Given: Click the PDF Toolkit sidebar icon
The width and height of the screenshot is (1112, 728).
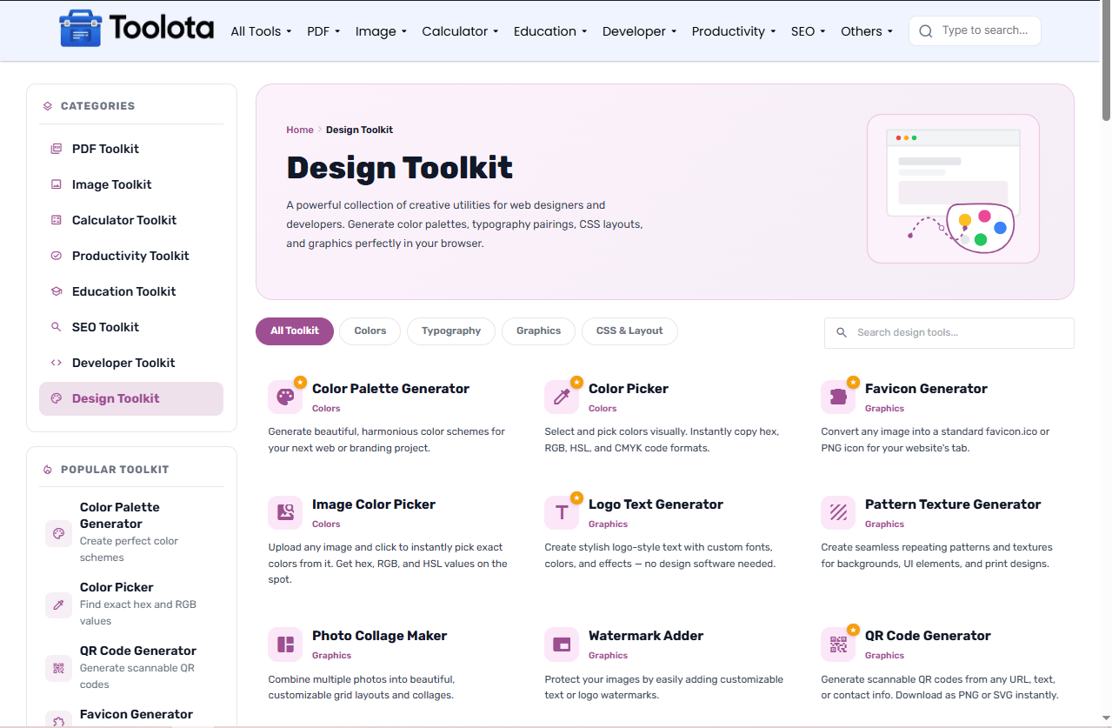Looking at the screenshot, I should 57,149.
